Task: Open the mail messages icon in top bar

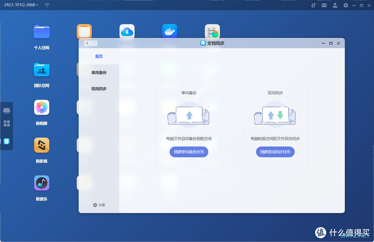Action: [324, 5]
